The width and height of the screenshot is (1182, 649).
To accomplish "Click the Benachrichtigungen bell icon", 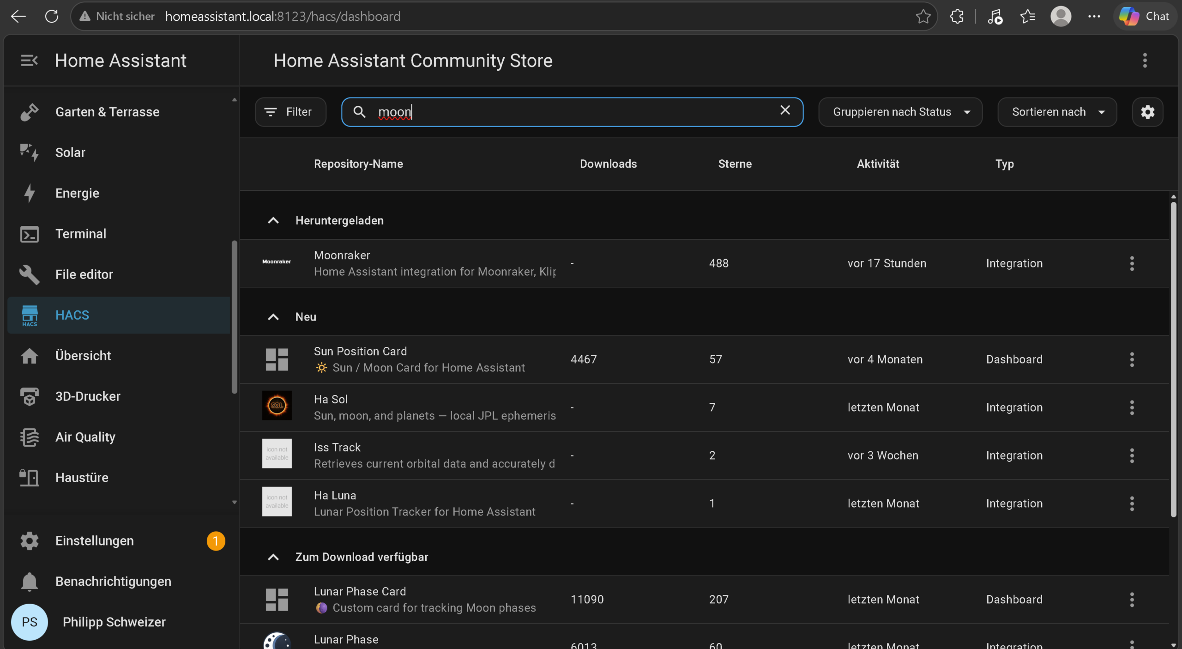I will 30,582.
